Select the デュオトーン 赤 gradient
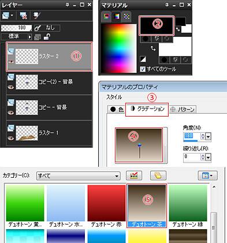 (106, 206)
